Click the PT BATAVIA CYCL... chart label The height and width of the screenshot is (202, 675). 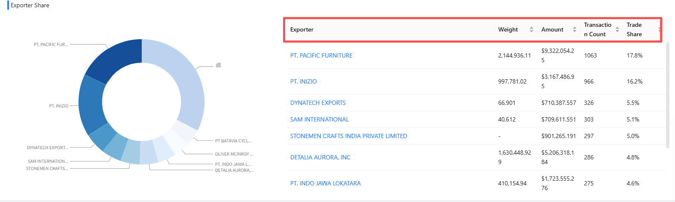pos(234,141)
